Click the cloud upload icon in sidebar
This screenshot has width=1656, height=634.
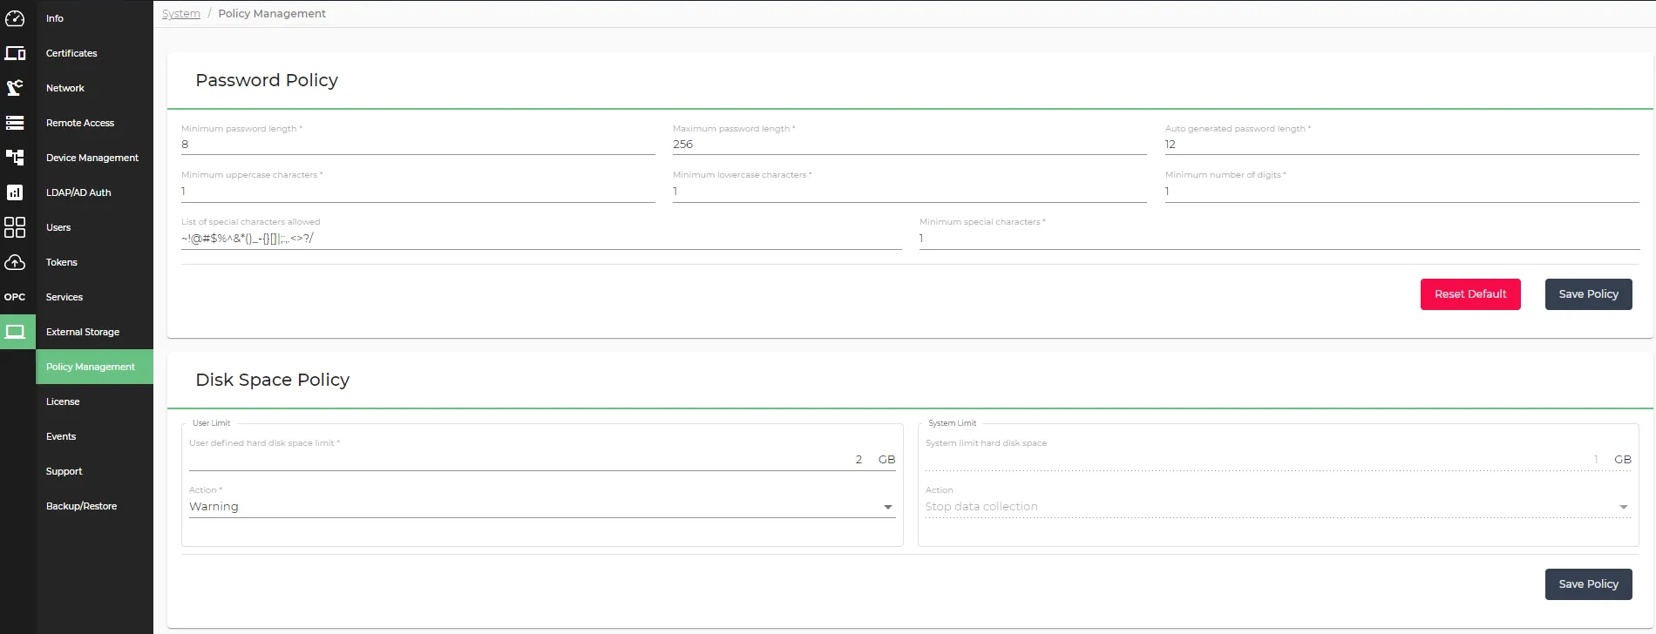tap(15, 262)
